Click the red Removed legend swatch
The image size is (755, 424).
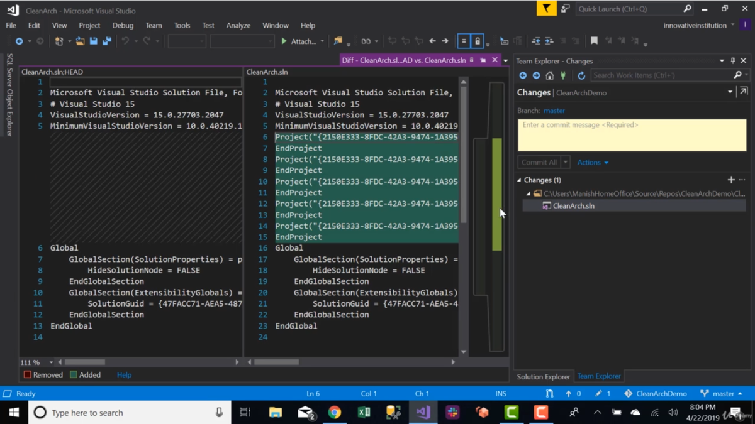click(x=28, y=375)
